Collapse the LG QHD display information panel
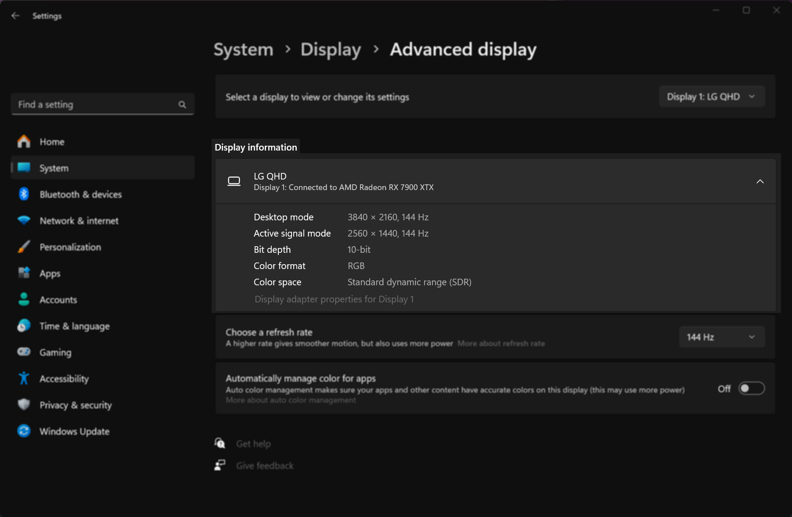Image resolution: width=792 pixels, height=517 pixels. [x=760, y=181]
